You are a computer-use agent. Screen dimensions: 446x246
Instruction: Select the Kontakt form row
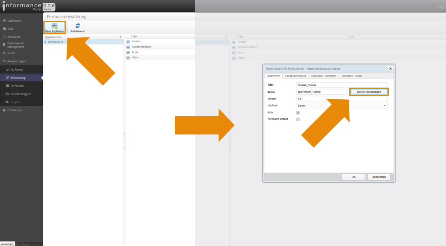(x=160, y=41)
